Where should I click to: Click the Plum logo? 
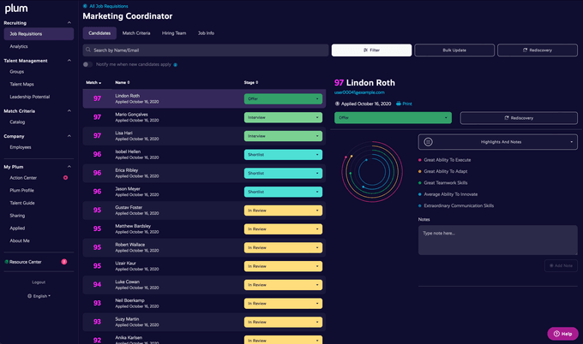coord(15,9)
